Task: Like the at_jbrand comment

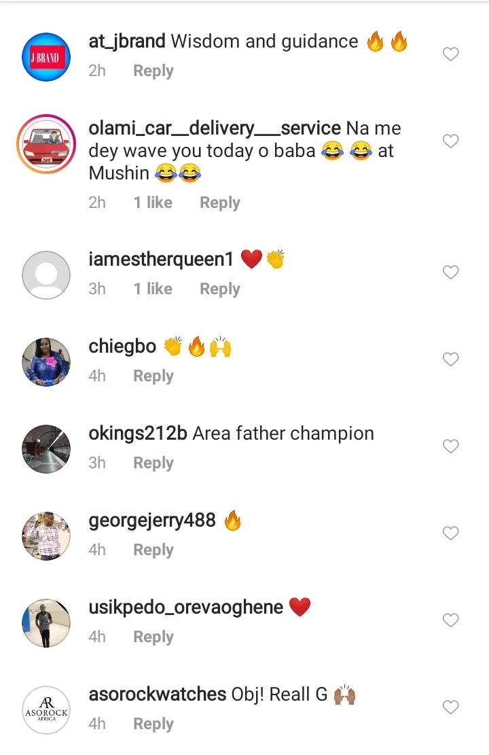Action: (x=451, y=54)
